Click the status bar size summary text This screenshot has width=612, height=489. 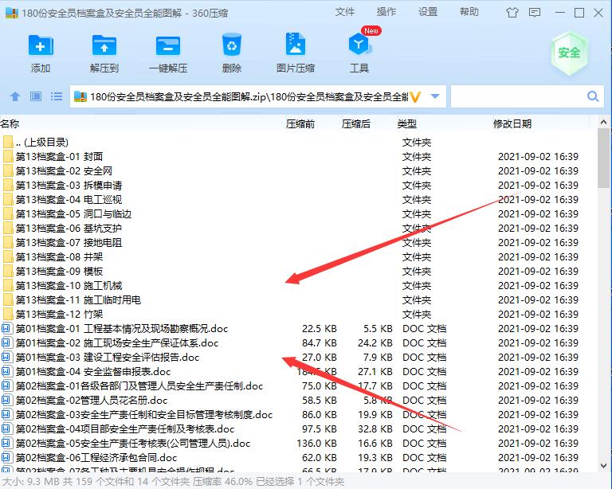[x=173, y=482]
